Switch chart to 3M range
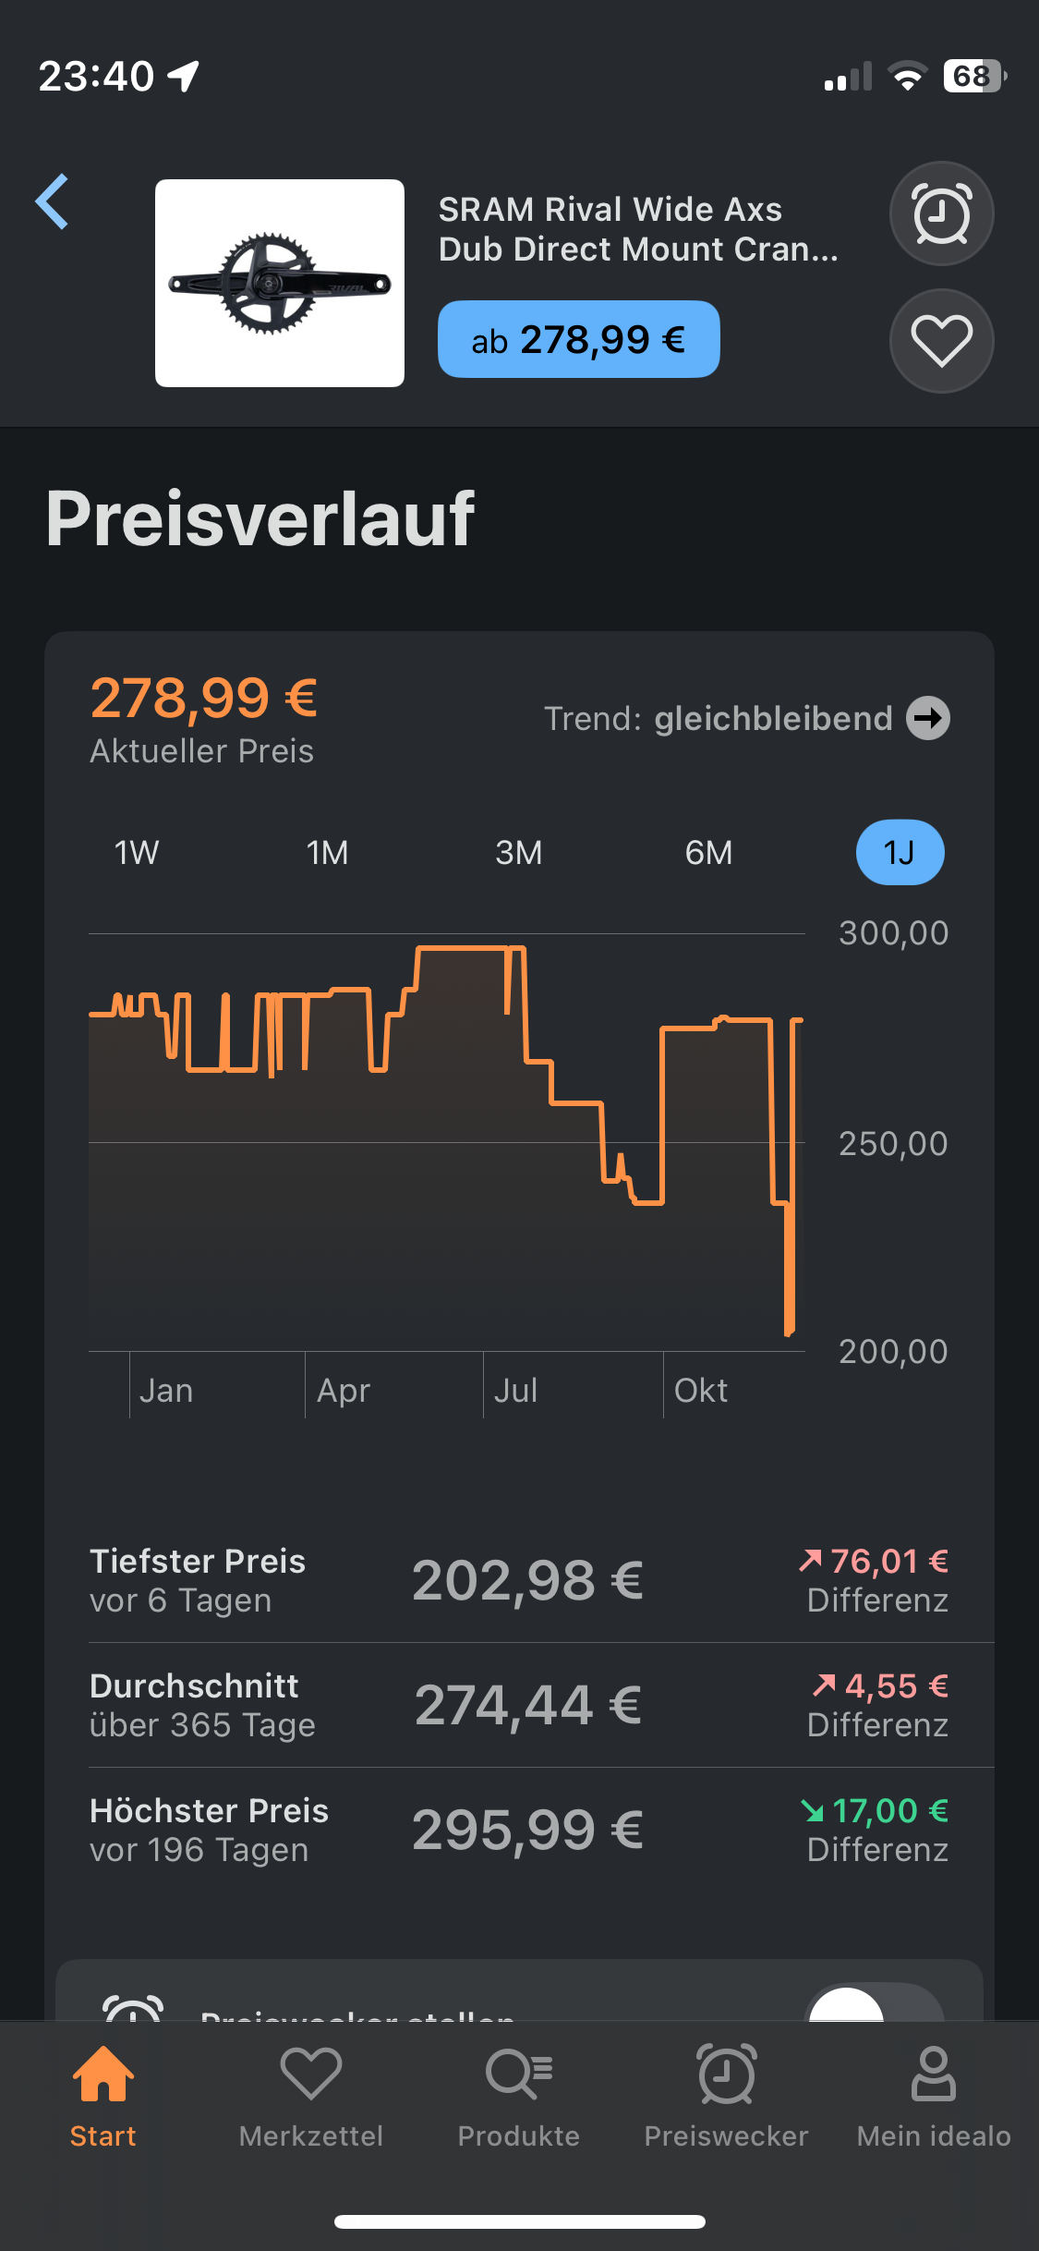The height and width of the screenshot is (2251, 1039). click(x=519, y=852)
